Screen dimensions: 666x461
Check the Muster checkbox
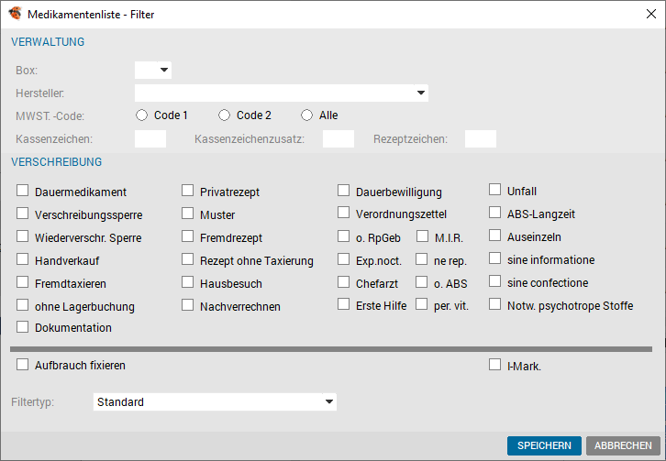188,214
